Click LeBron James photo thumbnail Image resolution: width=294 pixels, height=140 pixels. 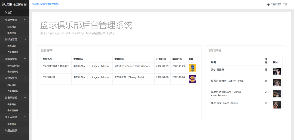click(277, 83)
